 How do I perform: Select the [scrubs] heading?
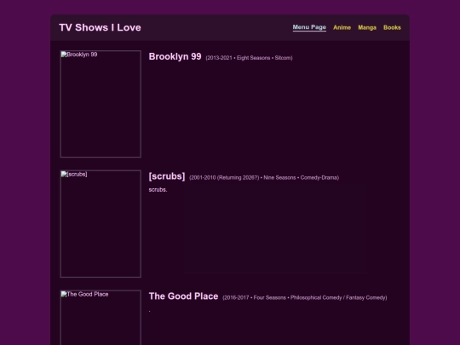[x=167, y=176]
